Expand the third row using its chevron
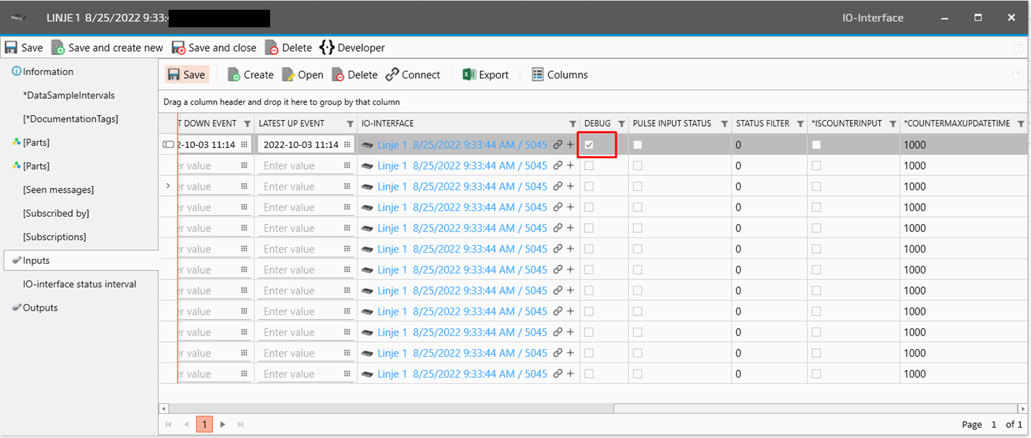1031x438 pixels. [x=168, y=186]
